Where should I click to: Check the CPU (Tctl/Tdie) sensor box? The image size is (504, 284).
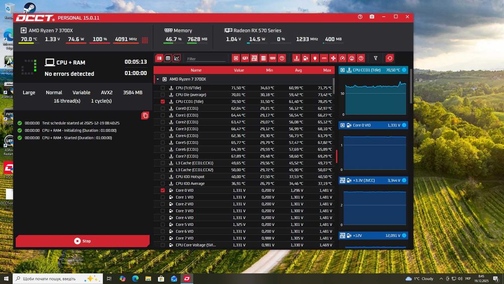coord(163,88)
